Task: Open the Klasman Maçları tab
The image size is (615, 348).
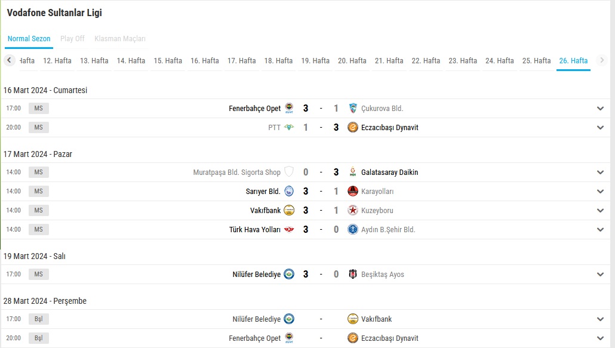Action: (119, 38)
